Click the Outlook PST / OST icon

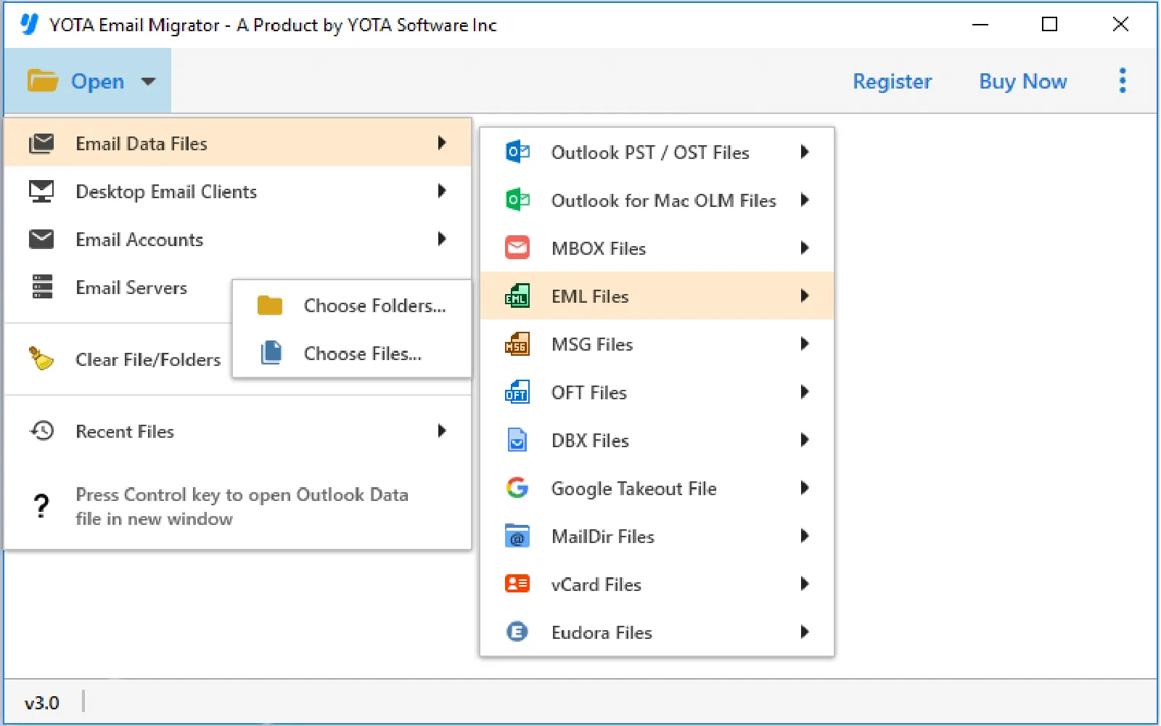517,152
